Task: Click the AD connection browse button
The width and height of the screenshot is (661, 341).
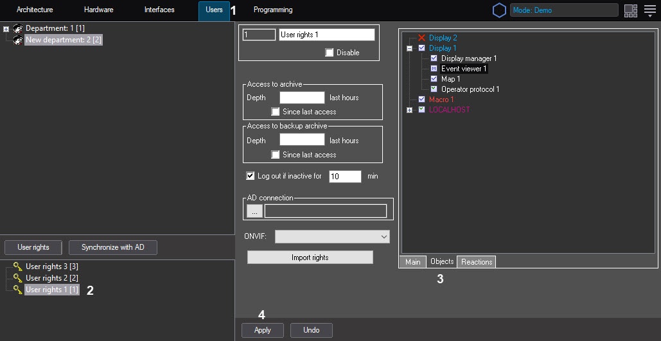Action: tap(254, 211)
